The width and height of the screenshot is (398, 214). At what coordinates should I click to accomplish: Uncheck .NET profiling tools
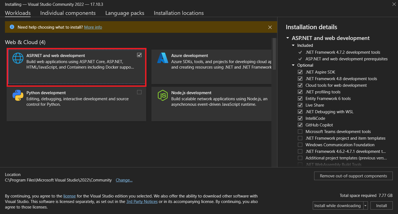(x=300, y=92)
